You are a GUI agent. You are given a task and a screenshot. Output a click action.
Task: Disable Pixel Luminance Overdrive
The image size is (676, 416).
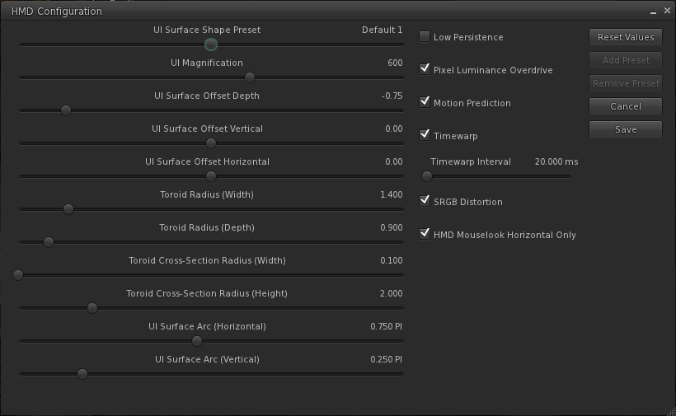pos(425,70)
